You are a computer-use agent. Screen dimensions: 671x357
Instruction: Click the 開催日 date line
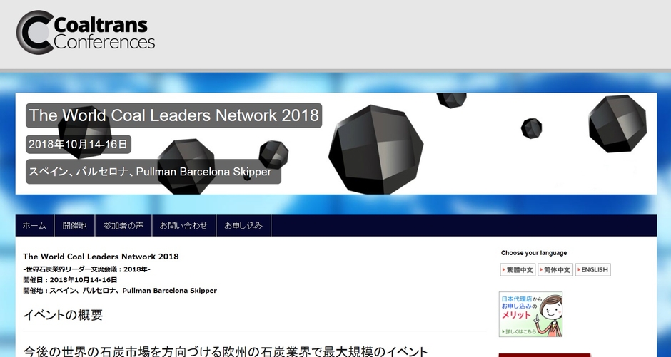70,280
